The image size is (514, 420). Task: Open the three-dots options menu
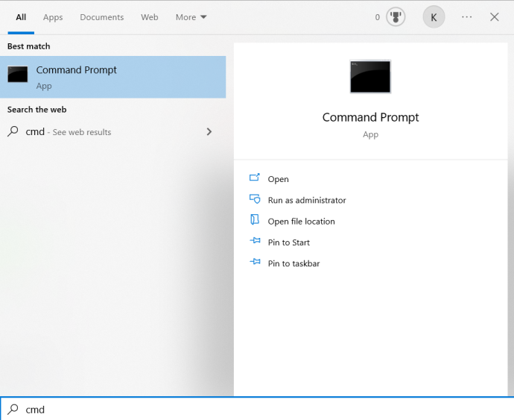467,17
